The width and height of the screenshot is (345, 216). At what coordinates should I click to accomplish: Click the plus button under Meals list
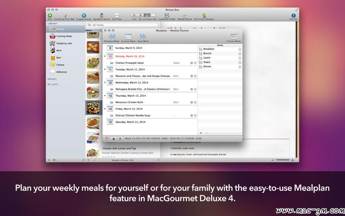coord(201,133)
